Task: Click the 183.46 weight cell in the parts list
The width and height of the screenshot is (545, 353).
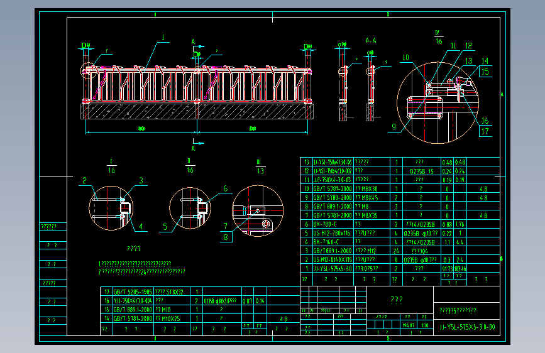Action: [460, 269]
